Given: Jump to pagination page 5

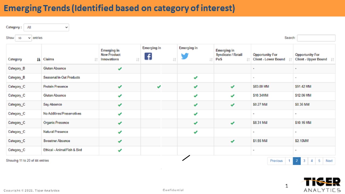Looking at the screenshot, I should click(x=319, y=161).
